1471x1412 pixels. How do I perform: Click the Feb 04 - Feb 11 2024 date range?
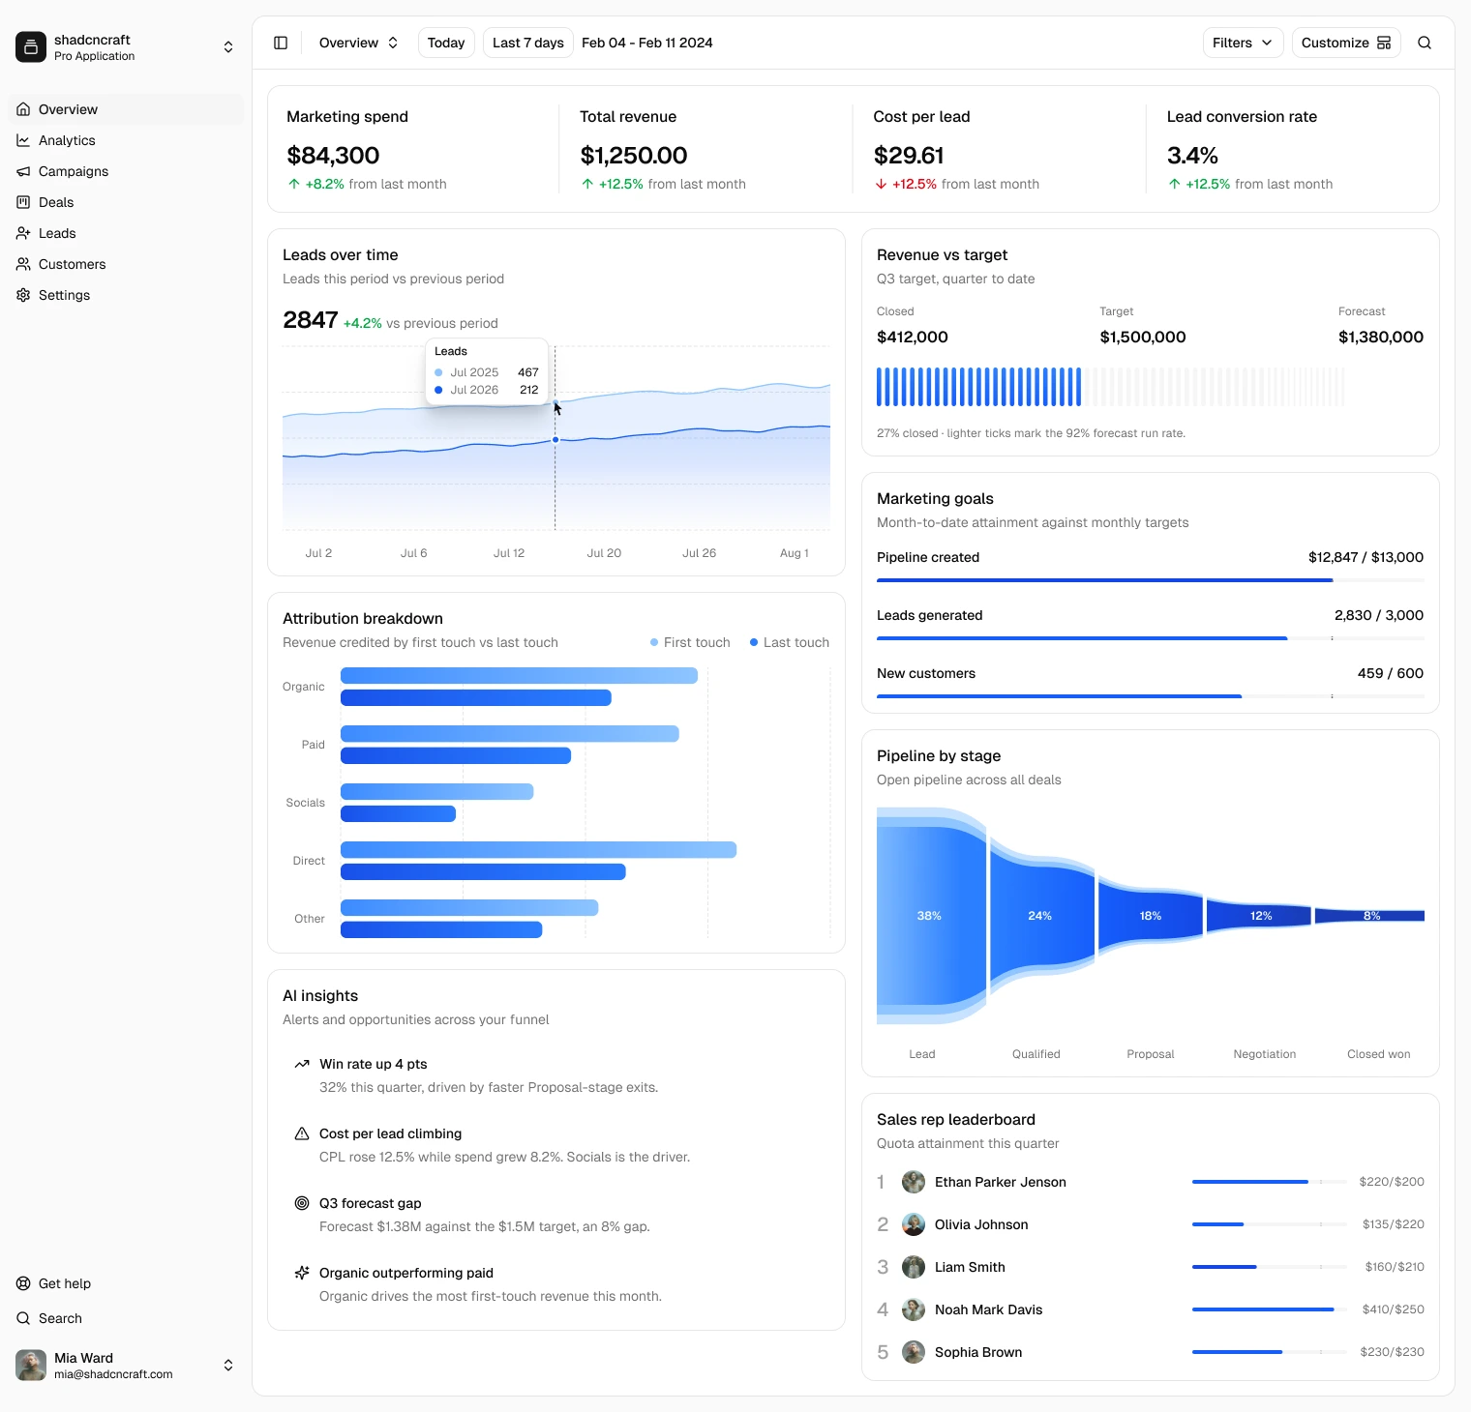(647, 43)
